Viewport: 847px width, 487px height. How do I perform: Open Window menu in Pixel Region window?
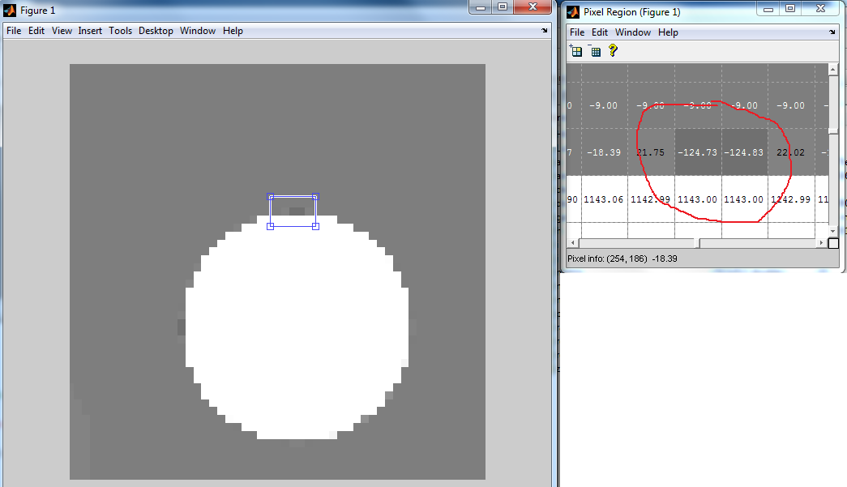pos(632,32)
